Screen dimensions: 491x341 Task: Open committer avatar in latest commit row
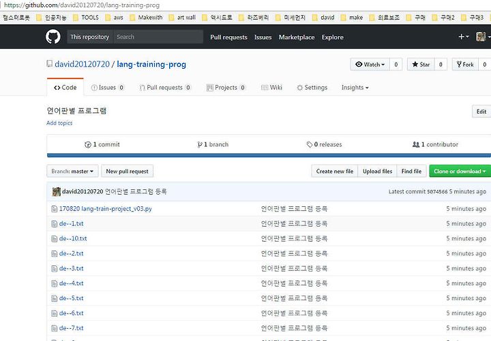[57, 191]
